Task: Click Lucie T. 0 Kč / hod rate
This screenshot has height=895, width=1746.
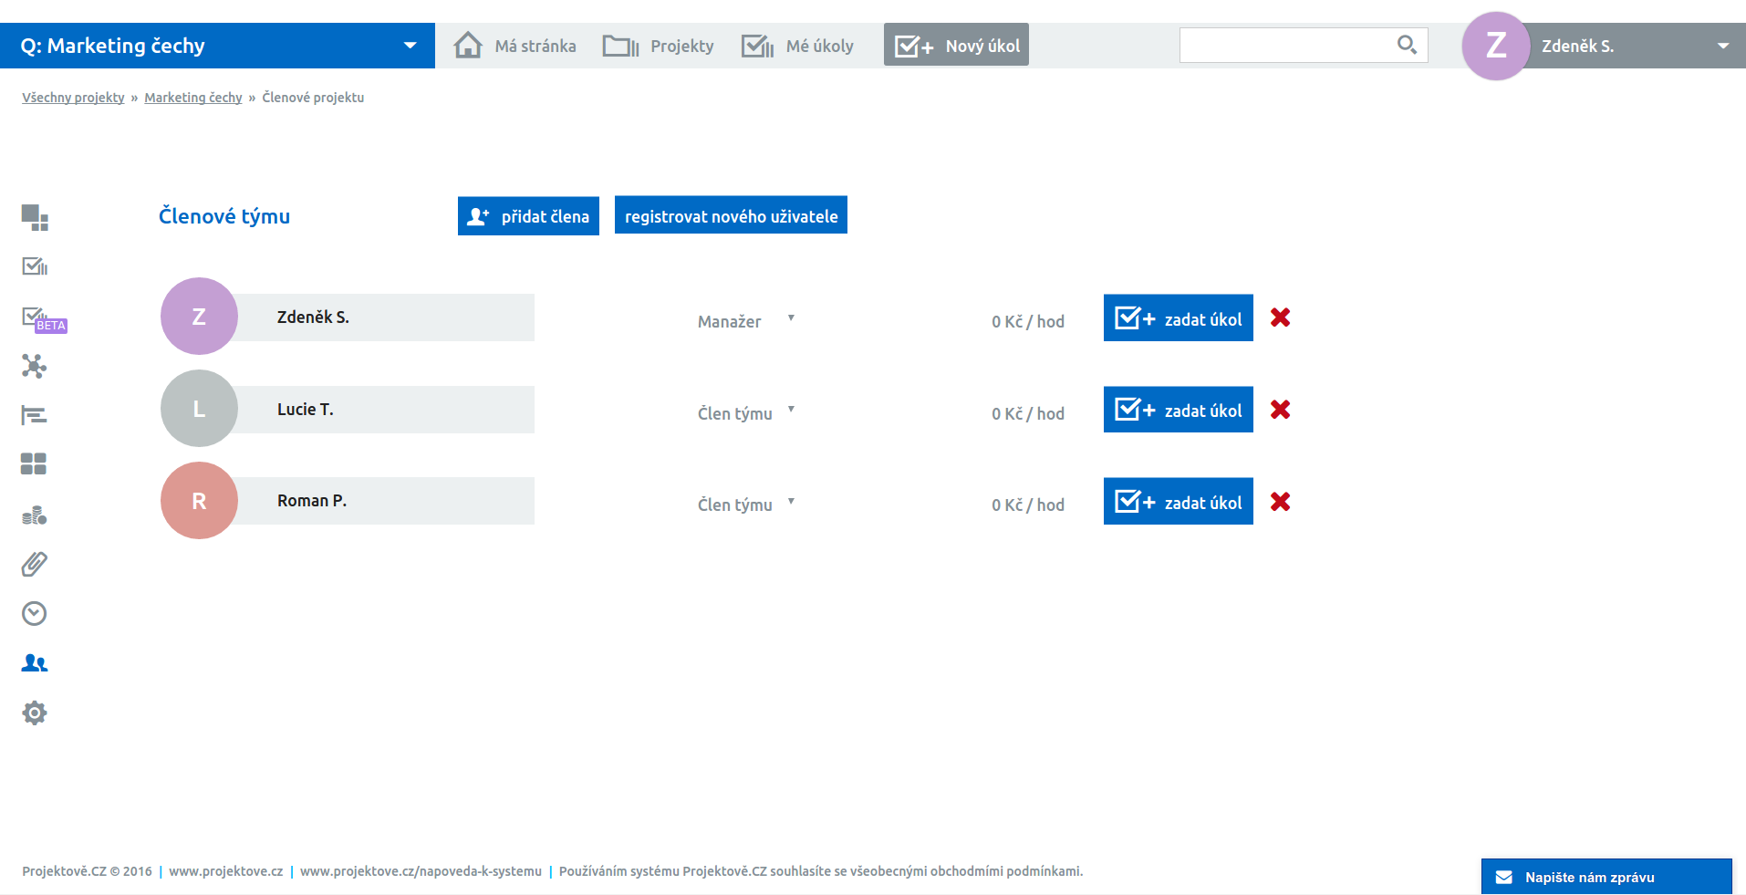Action: point(1028,413)
